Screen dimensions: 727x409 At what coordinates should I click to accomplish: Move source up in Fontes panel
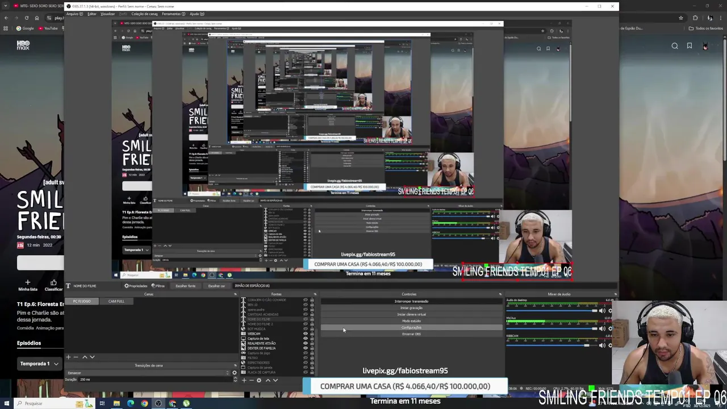[x=268, y=380]
